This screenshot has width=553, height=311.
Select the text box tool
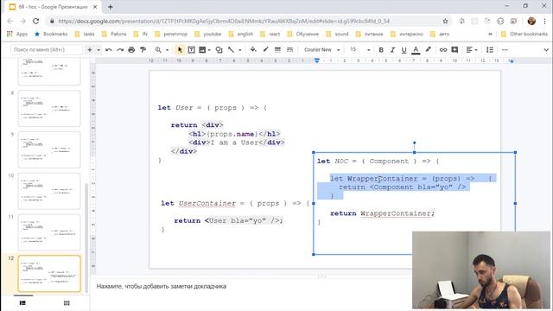[191, 50]
